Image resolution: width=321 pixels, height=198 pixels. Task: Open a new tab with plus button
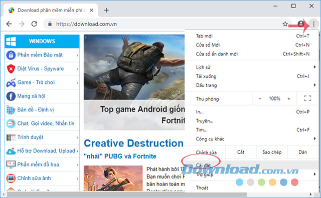[106, 10]
